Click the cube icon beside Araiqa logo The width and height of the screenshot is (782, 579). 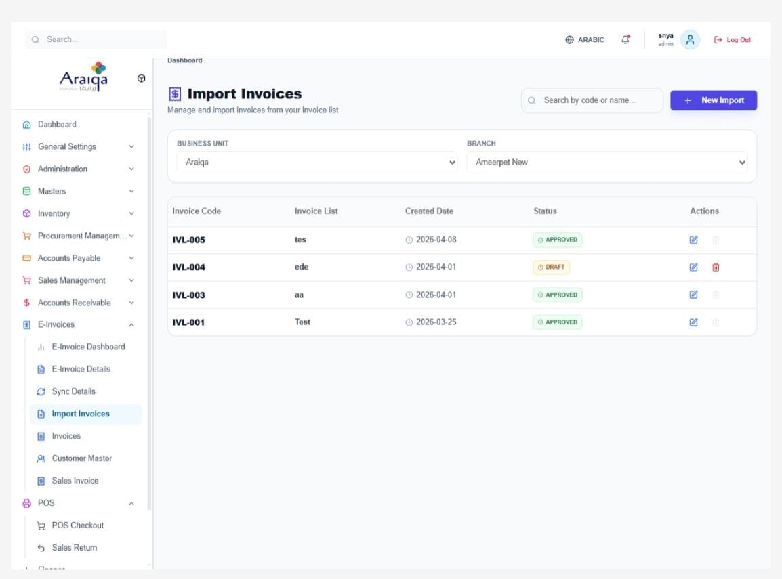point(141,79)
